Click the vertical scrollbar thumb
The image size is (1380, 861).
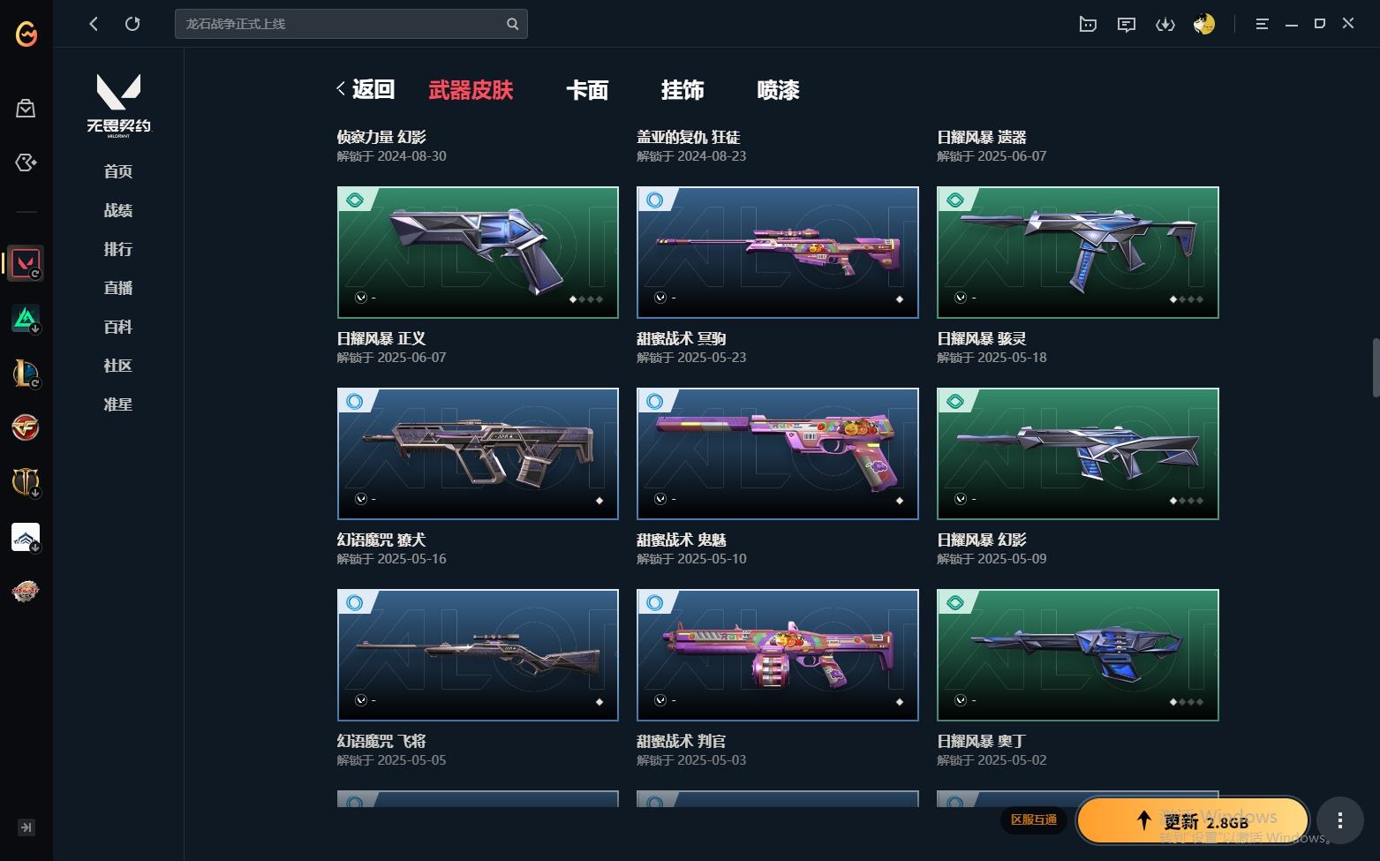click(1376, 367)
